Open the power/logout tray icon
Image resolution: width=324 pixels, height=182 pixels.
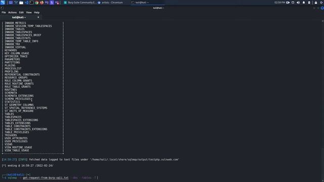(x=321, y=3)
